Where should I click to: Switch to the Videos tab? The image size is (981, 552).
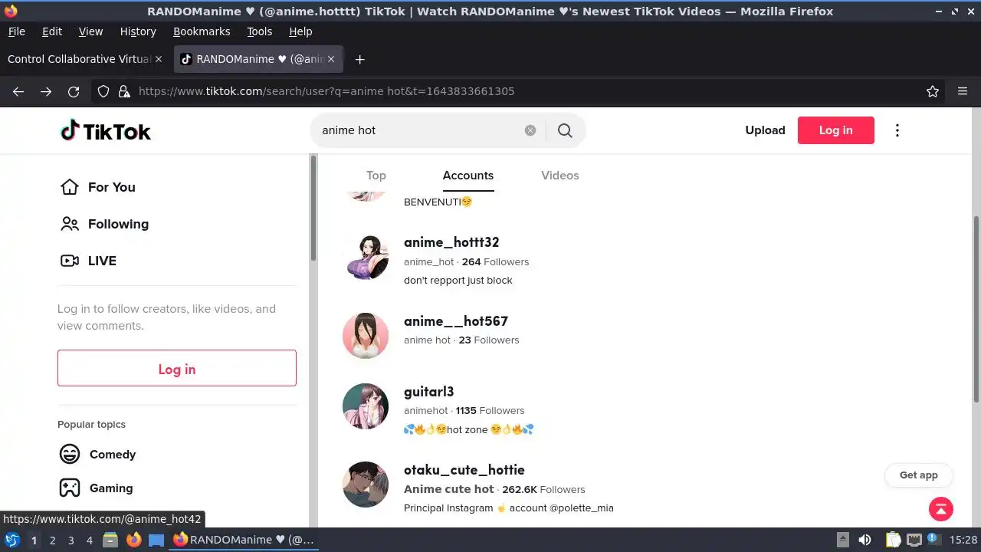[560, 176]
